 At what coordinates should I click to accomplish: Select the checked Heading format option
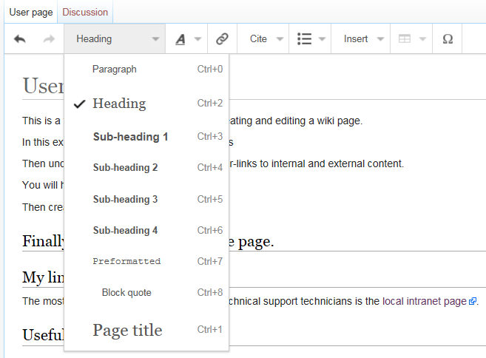(119, 104)
